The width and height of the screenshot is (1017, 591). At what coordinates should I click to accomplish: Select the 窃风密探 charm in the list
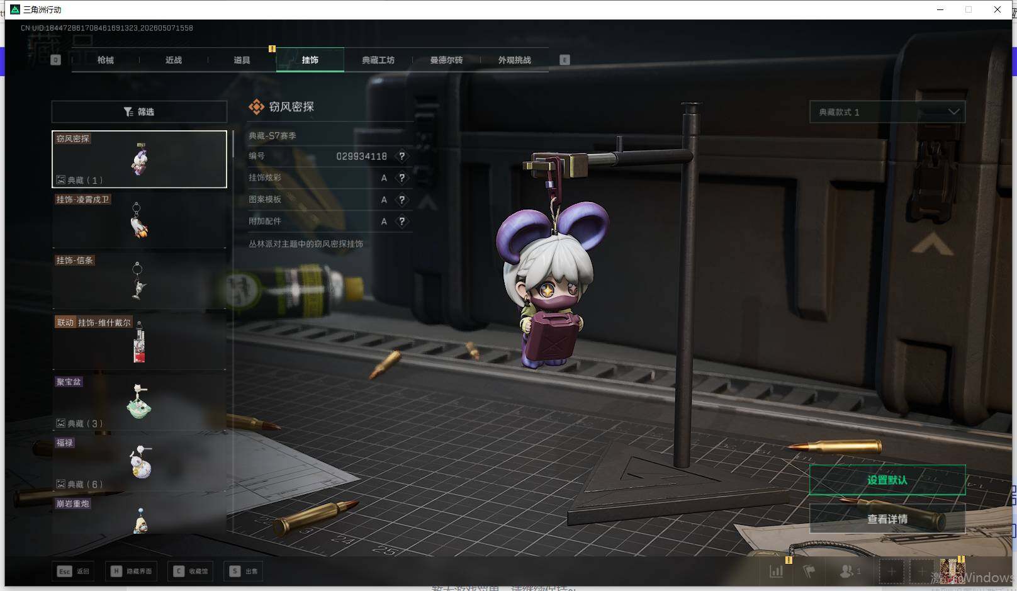click(x=139, y=159)
